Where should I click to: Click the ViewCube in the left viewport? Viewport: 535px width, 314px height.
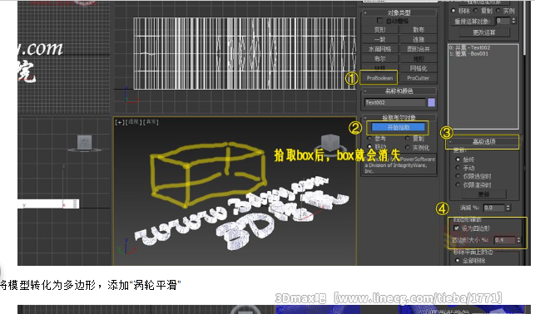point(84,143)
